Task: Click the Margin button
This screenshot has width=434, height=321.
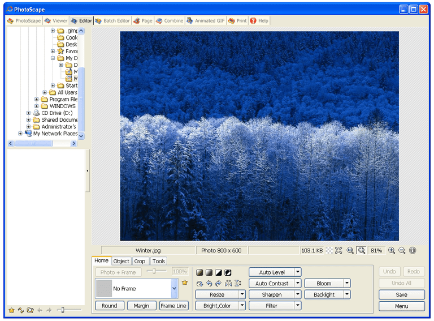Action: point(141,306)
